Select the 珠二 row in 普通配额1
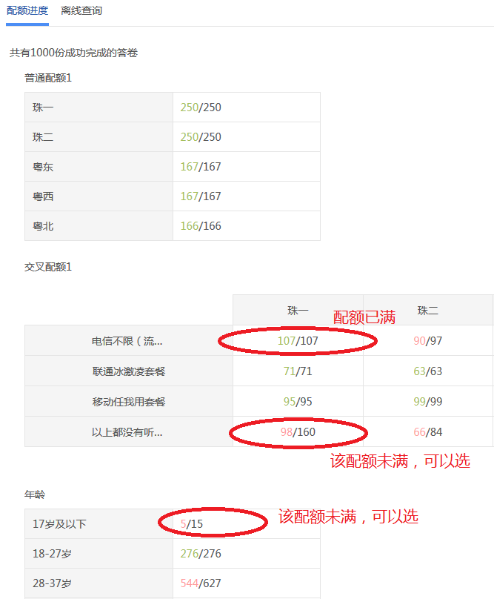This screenshot has height=599, width=494. (173, 137)
